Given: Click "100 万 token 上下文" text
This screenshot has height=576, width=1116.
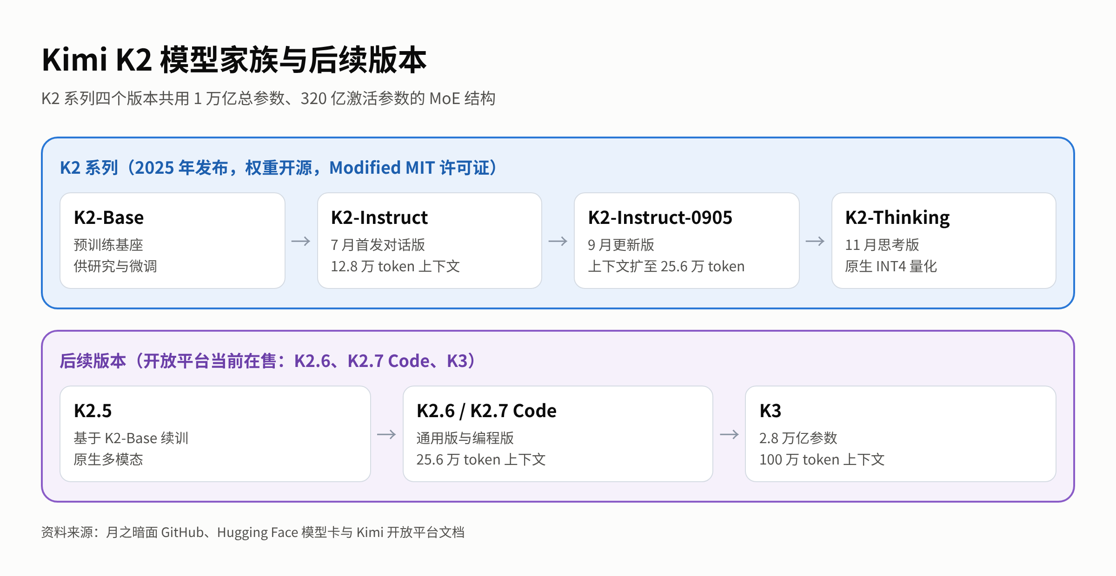Looking at the screenshot, I should [x=822, y=459].
